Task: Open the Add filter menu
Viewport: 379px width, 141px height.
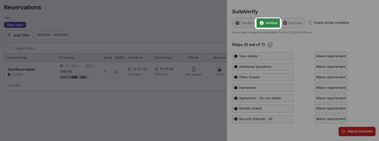Action: 19,35
